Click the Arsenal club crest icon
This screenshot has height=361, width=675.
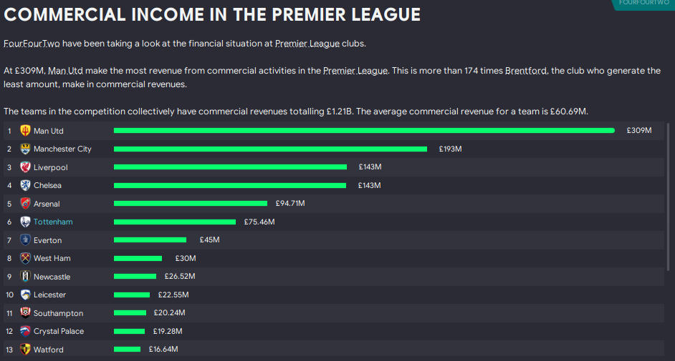(26, 204)
